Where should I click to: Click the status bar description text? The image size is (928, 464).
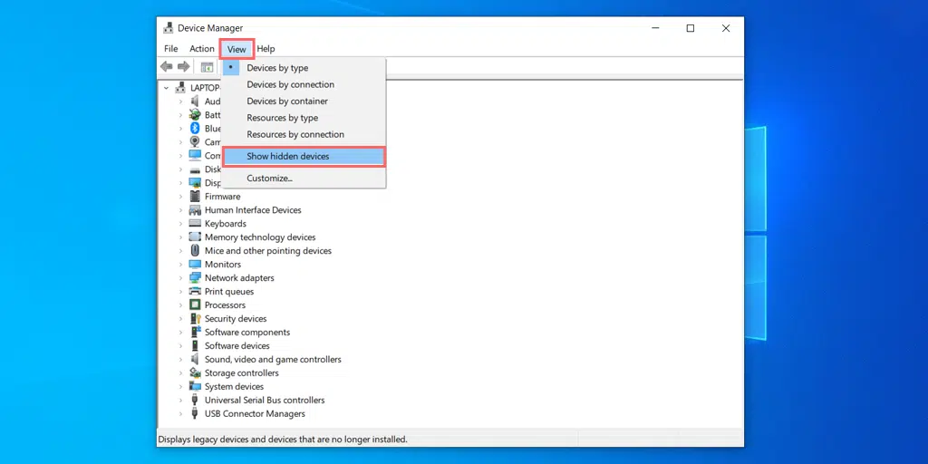283,440
